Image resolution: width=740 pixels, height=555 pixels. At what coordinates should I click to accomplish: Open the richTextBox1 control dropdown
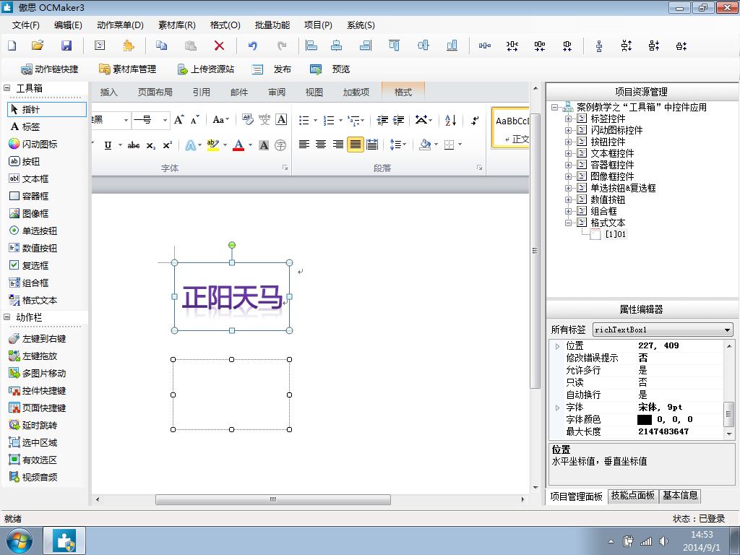click(727, 330)
